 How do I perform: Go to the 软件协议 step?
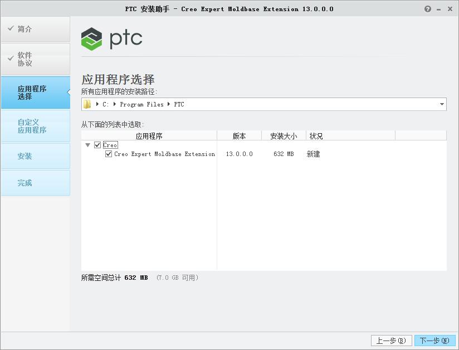coord(36,59)
